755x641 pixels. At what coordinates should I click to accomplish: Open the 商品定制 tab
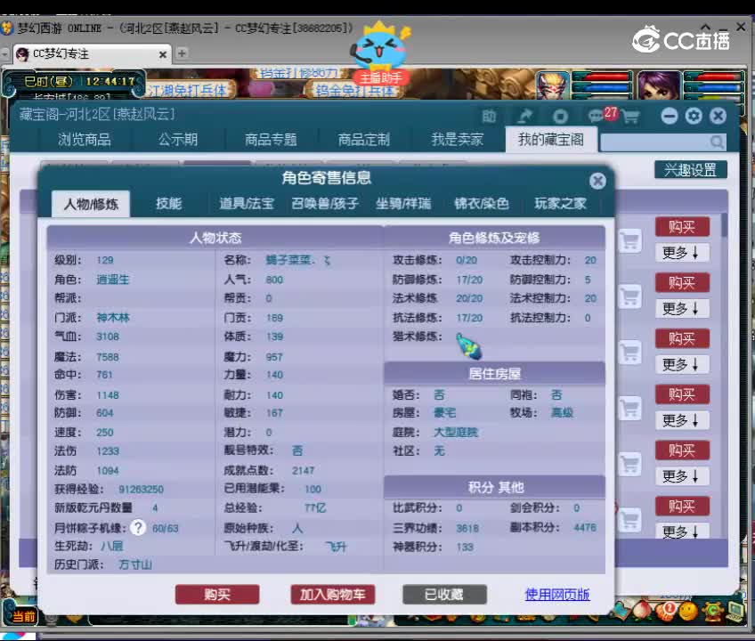(x=363, y=140)
